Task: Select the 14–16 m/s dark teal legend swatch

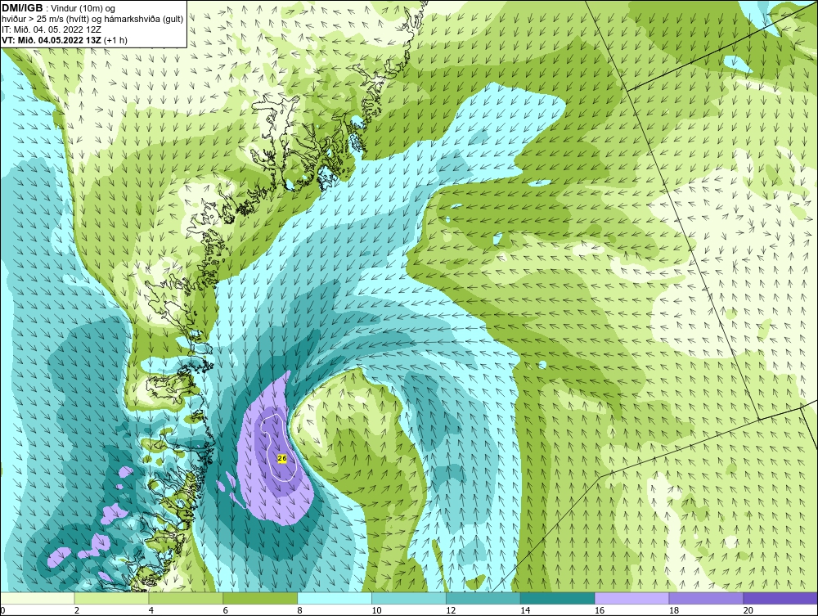Action: click(558, 598)
